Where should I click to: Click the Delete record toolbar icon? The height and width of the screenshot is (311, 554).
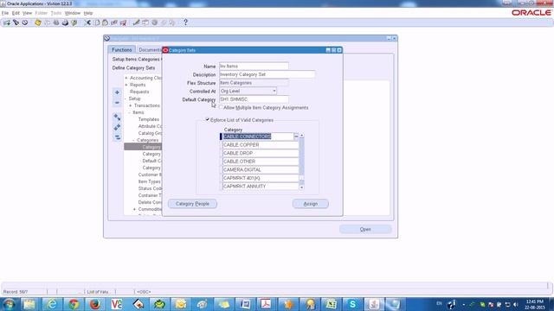pyautogui.click(x=123, y=22)
